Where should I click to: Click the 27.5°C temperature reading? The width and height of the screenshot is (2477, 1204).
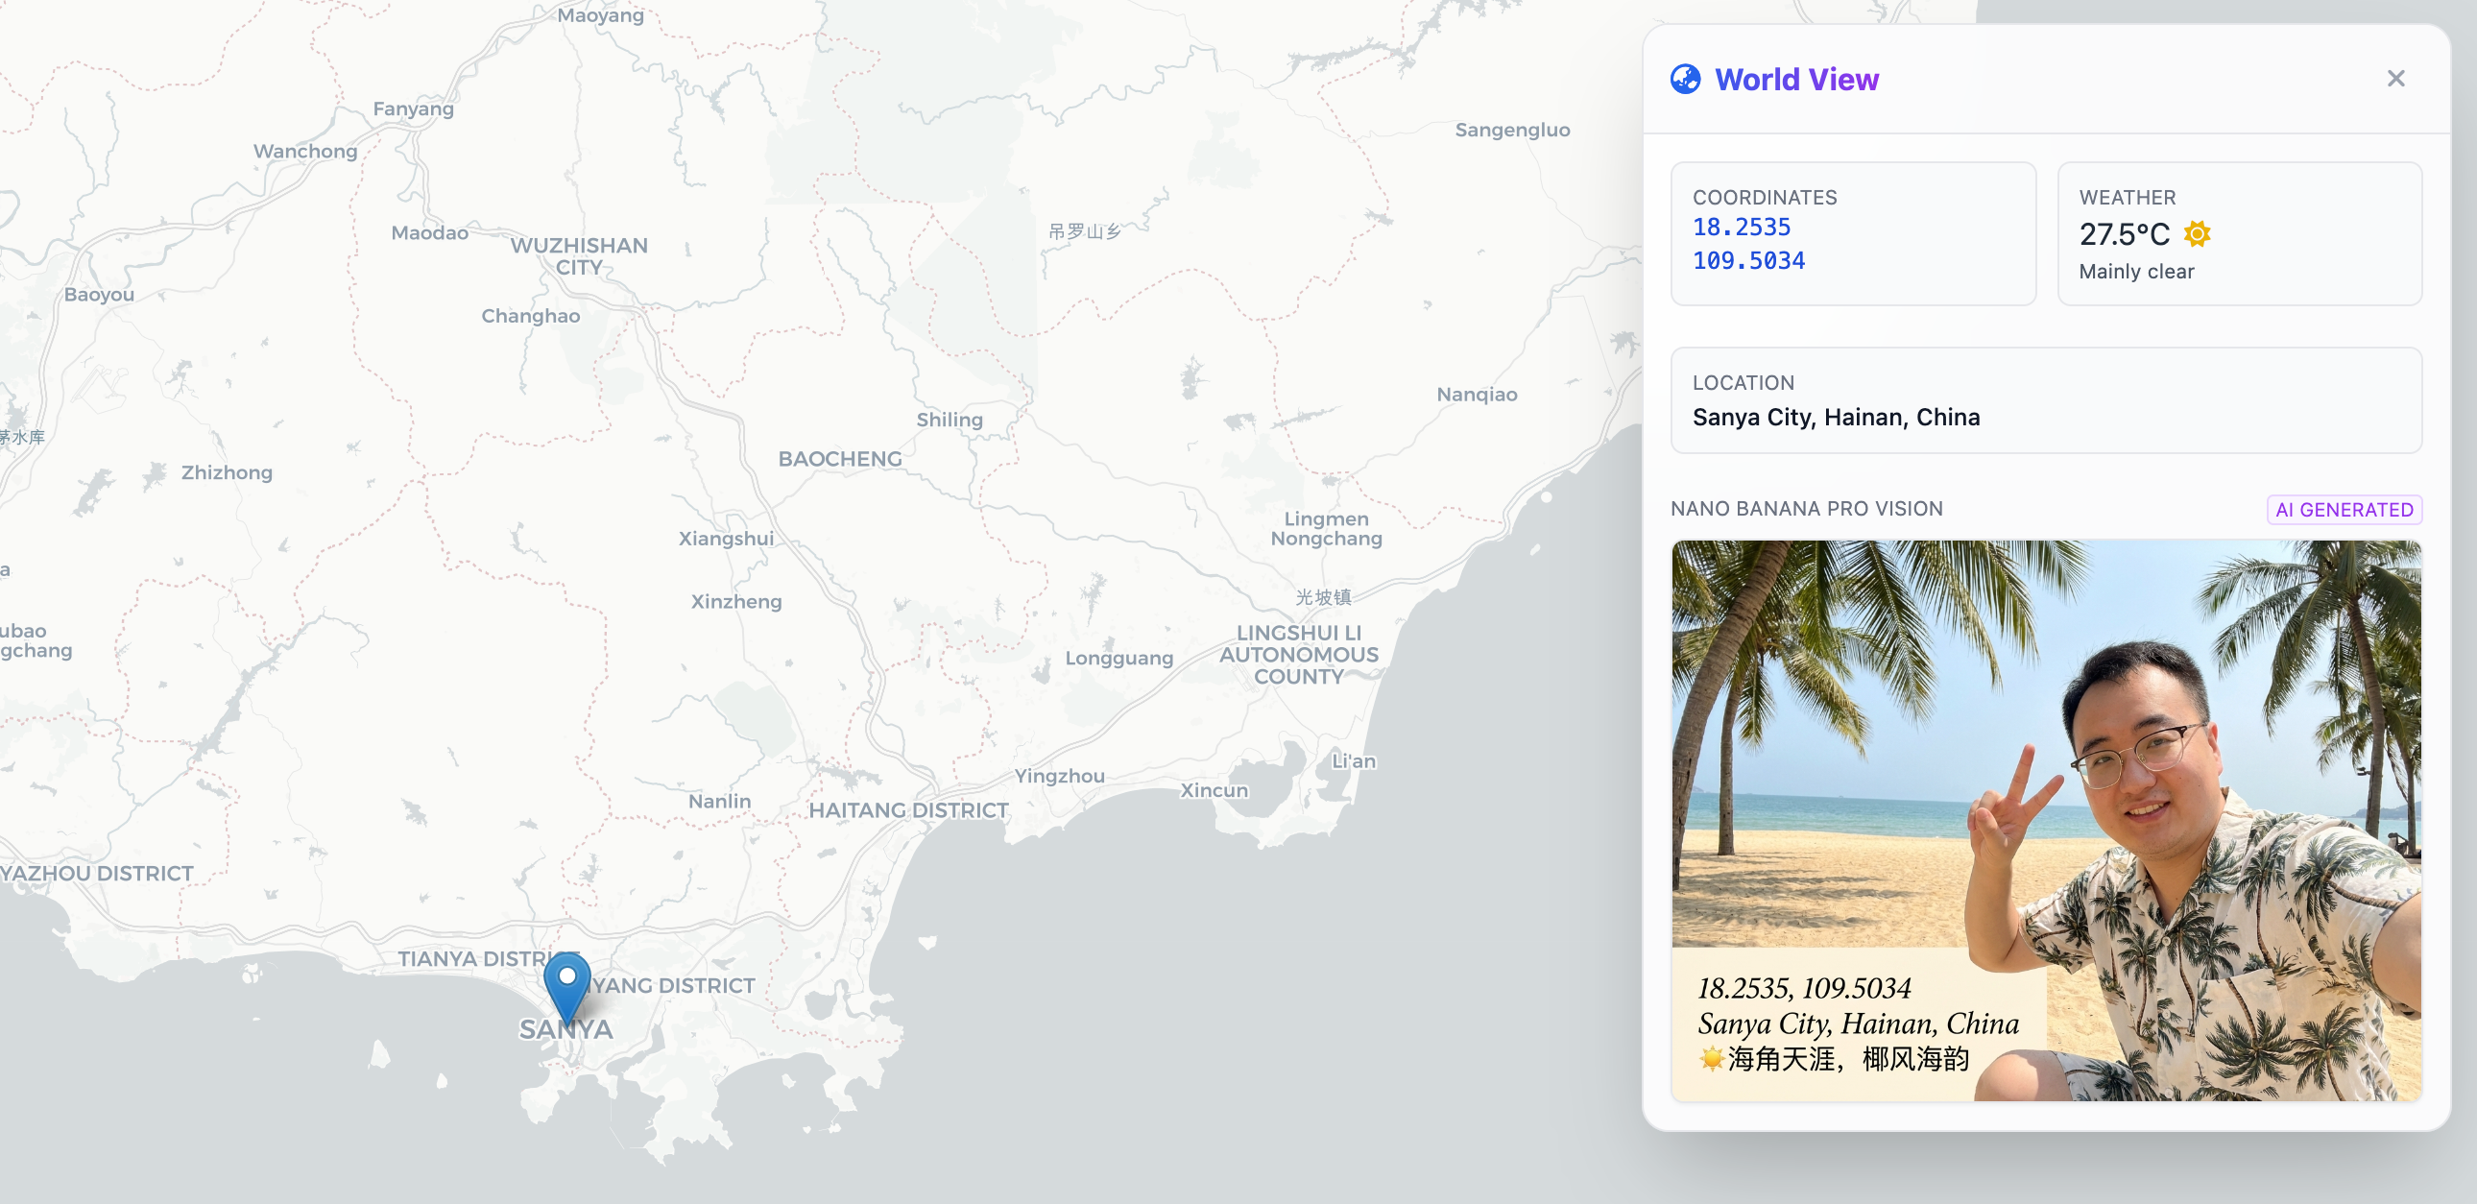tap(2124, 233)
